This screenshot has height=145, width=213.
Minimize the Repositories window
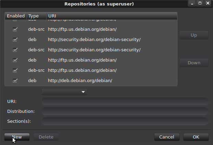point(193,4)
